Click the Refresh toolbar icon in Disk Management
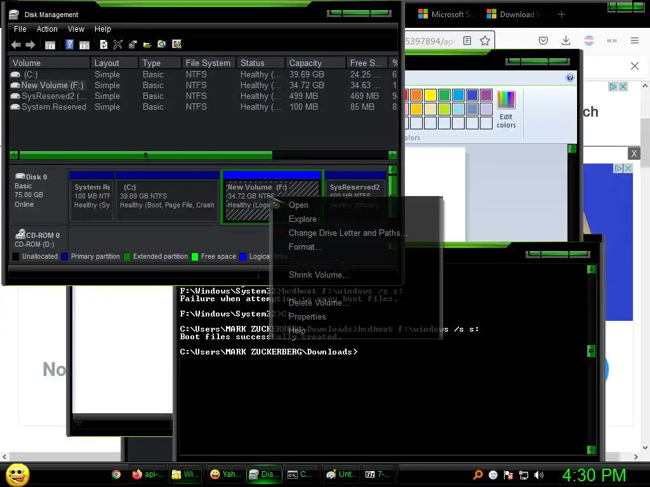This screenshot has height=487, width=650. tap(103, 44)
